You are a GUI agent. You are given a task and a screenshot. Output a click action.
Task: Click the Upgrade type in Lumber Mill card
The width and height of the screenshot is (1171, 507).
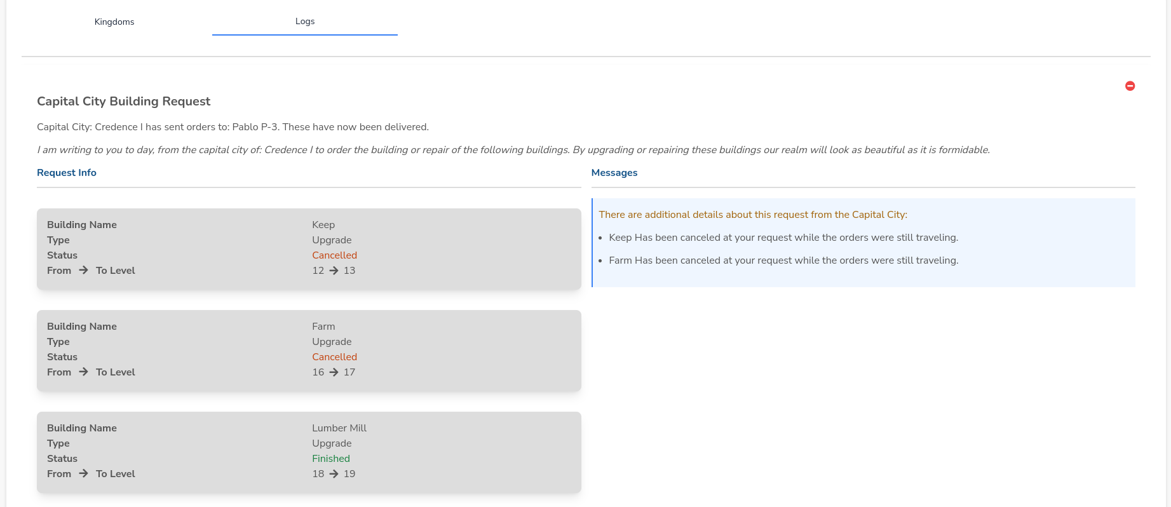pos(332,443)
